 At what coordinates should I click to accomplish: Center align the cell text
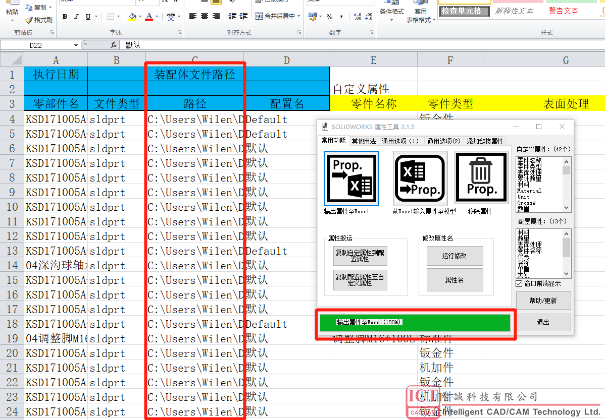[205, 16]
